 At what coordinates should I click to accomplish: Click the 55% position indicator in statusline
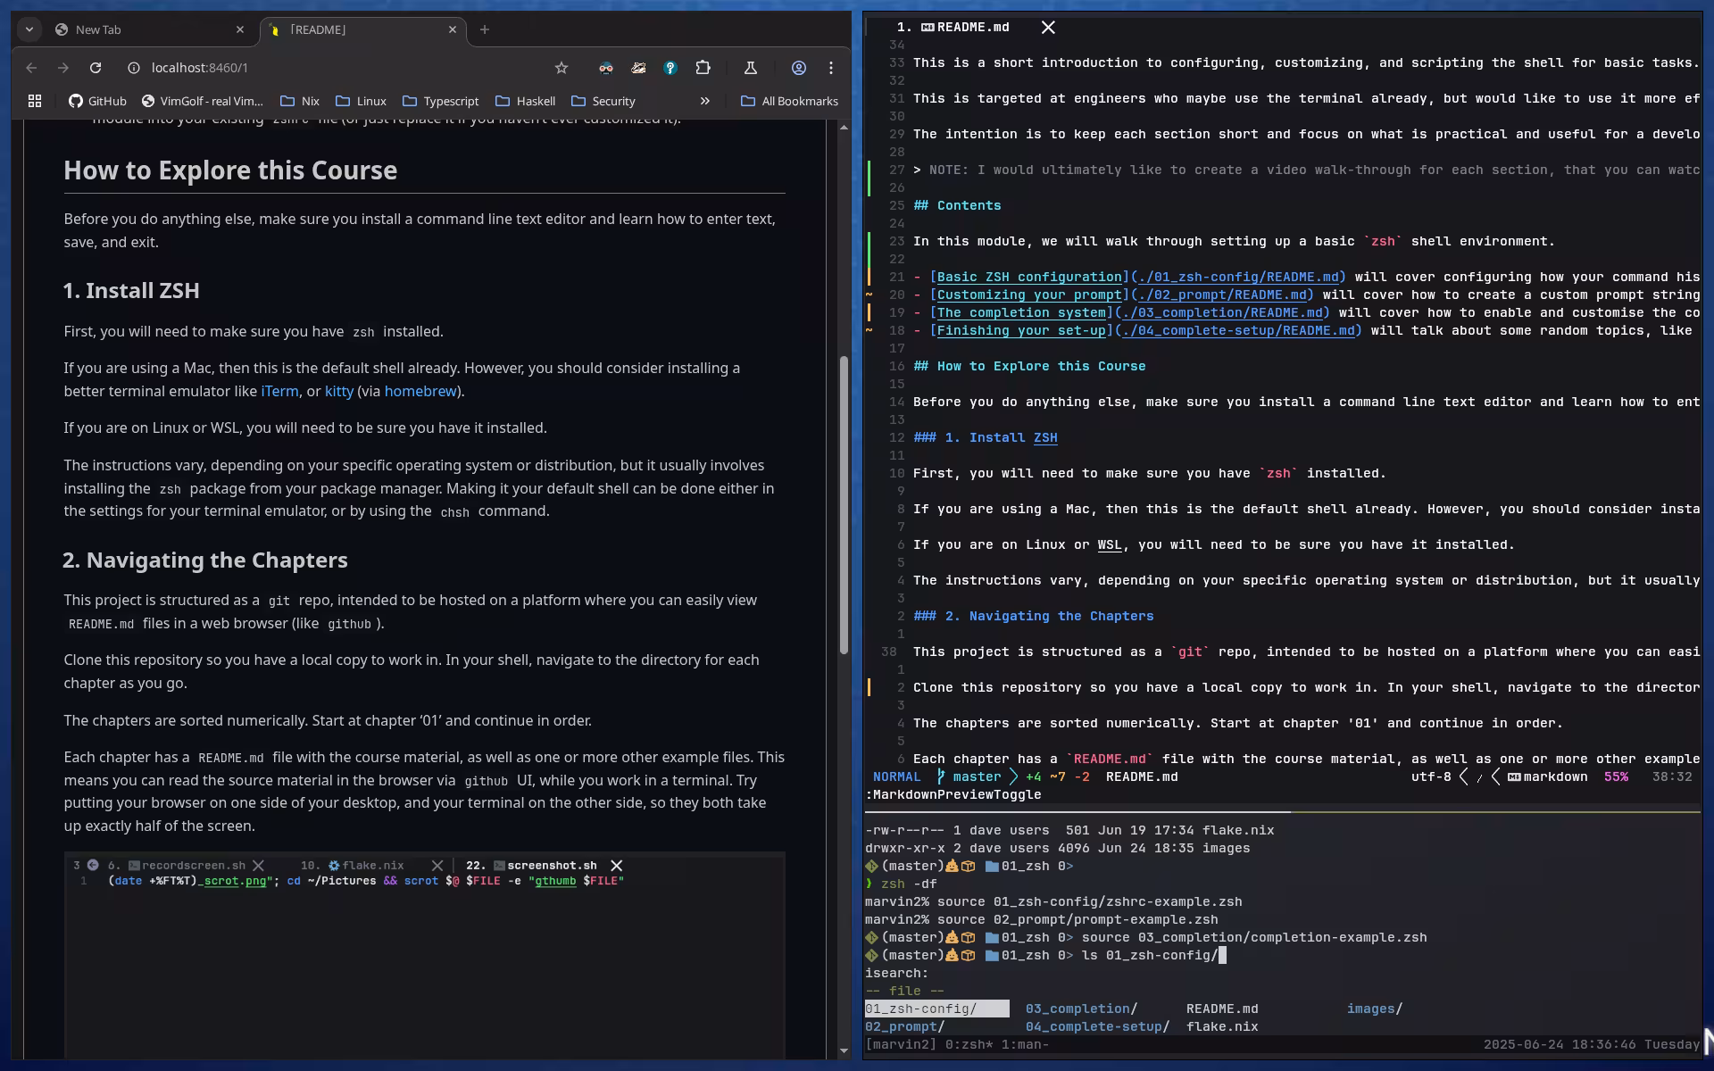(1616, 776)
